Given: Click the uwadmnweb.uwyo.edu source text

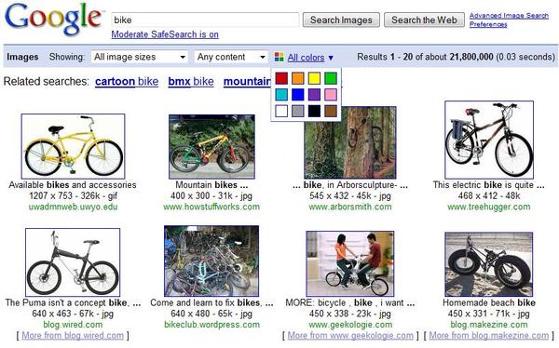Looking at the screenshot, I should click(x=73, y=207).
